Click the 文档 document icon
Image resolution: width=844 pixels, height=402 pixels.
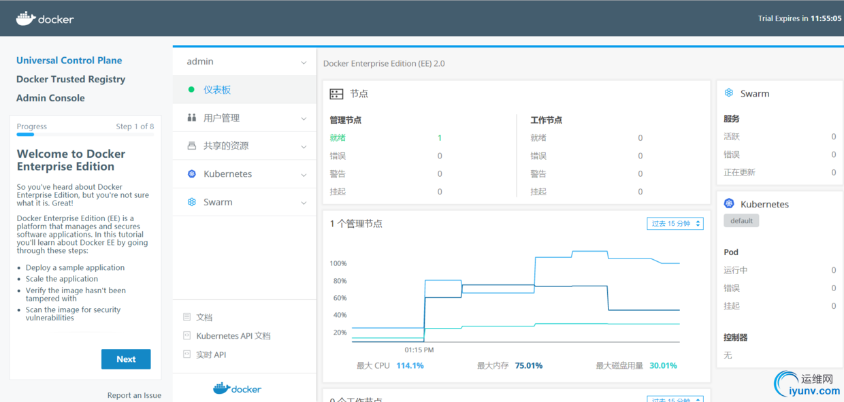coord(186,317)
